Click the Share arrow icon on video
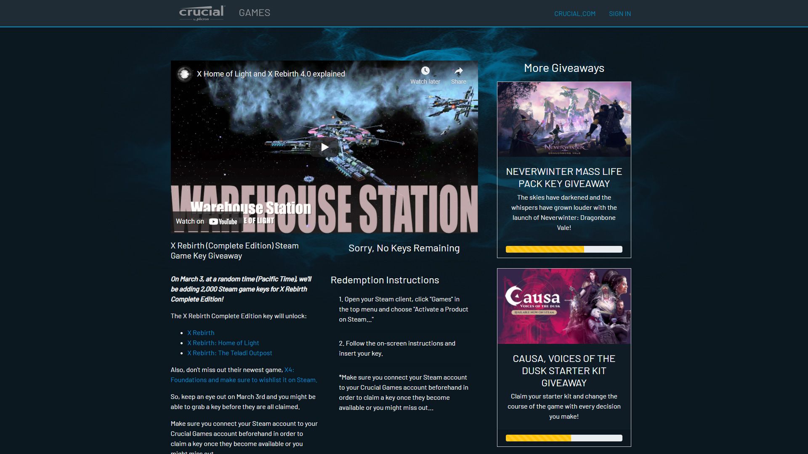 pyautogui.click(x=459, y=71)
